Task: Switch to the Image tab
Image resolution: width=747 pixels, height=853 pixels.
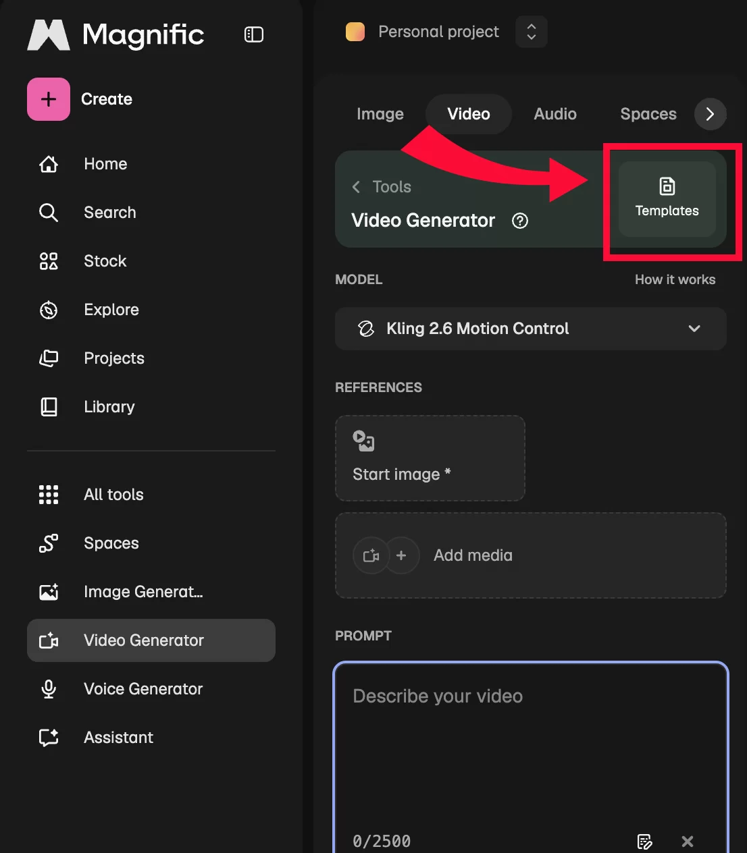Action: (380, 114)
